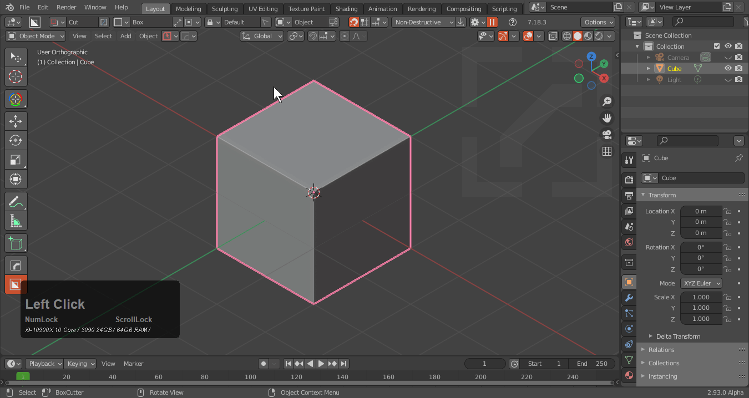Expand the Delta Transform section
This screenshot has width=749, height=398.
point(677,336)
